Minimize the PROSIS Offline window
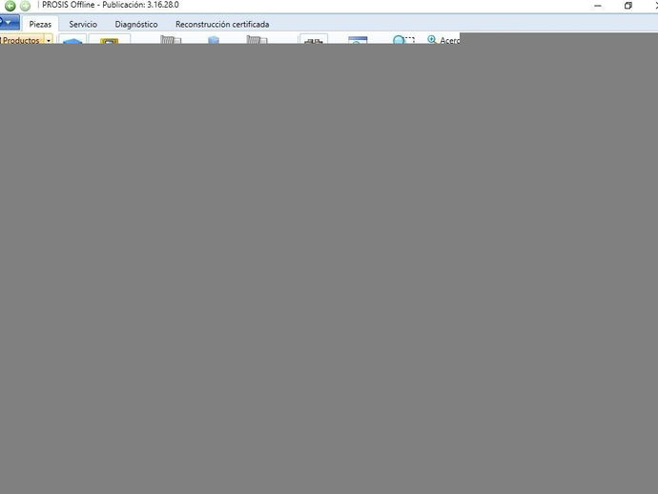 [x=598, y=6]
